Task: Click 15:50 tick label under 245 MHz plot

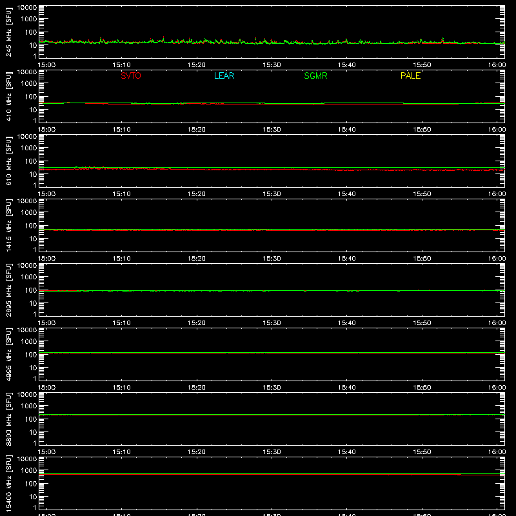Action: click(x=422, y=65)
